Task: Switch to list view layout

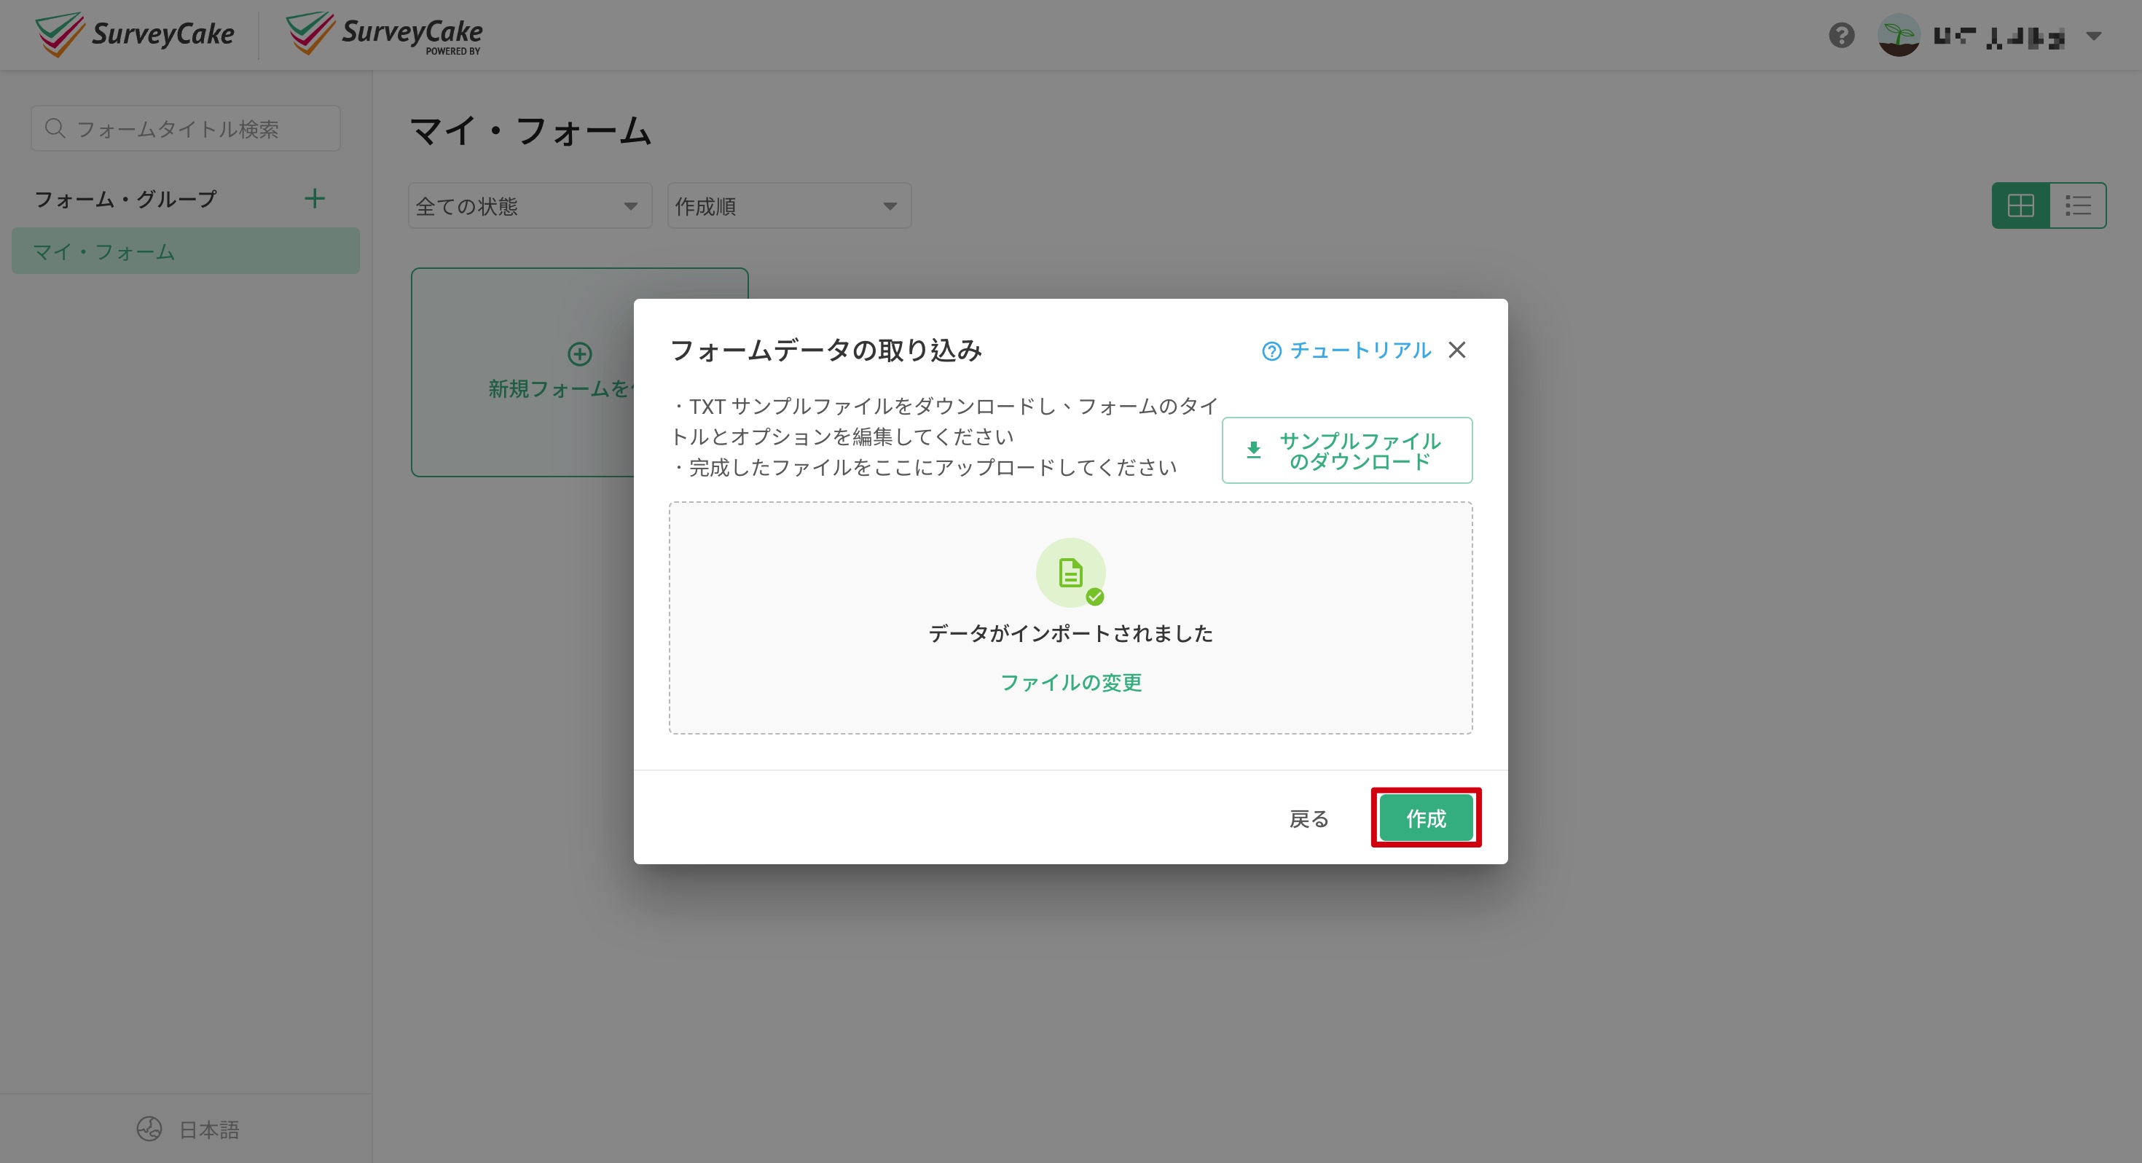Action: (x=2077, y=205)
